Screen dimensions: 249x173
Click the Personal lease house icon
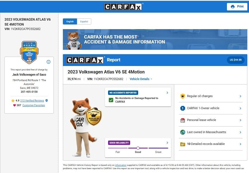pos(182,120)
